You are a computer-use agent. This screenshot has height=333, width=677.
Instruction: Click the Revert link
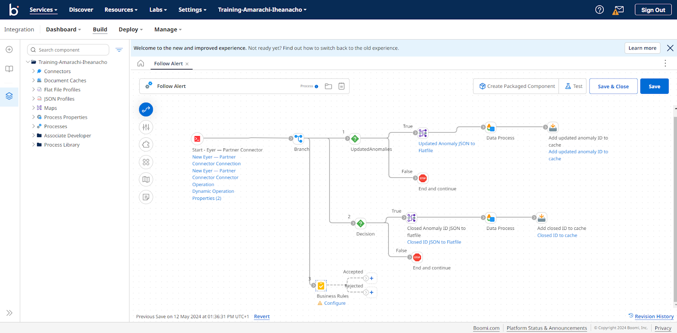tap(262, 317)
